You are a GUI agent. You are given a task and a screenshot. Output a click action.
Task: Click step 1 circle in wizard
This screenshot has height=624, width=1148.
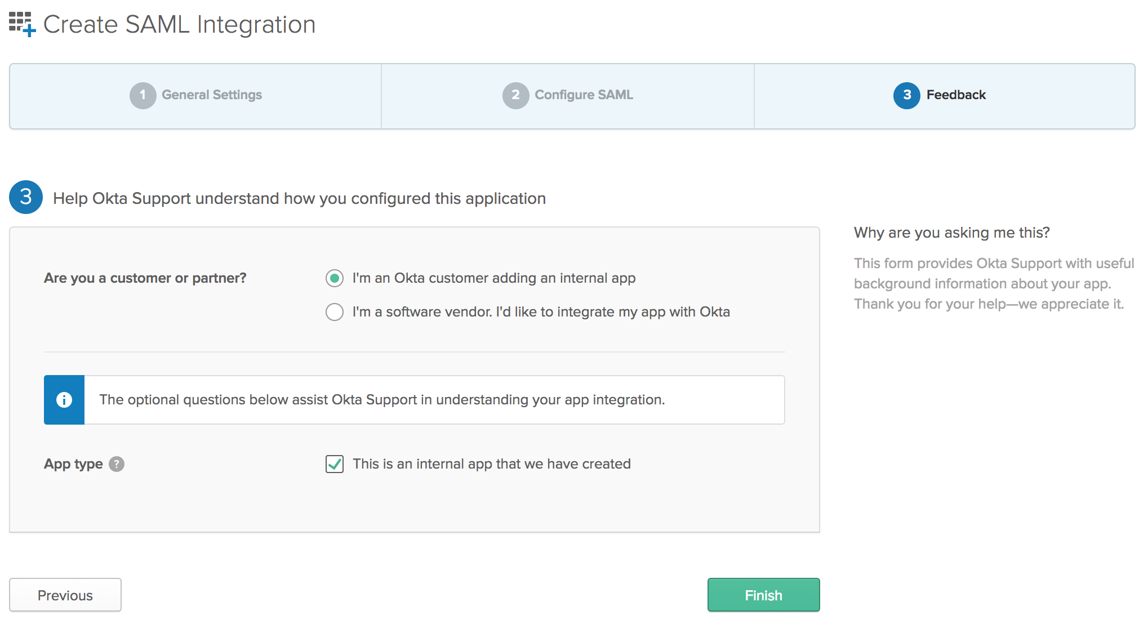[x=143, y=95]
